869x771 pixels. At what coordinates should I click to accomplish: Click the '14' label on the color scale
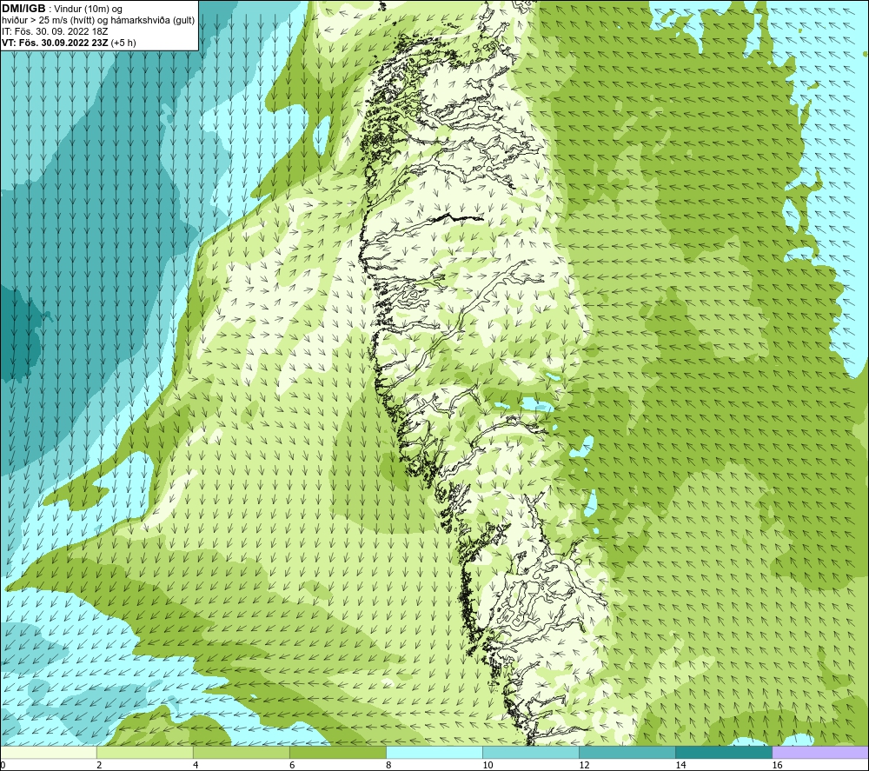point(680,765)
